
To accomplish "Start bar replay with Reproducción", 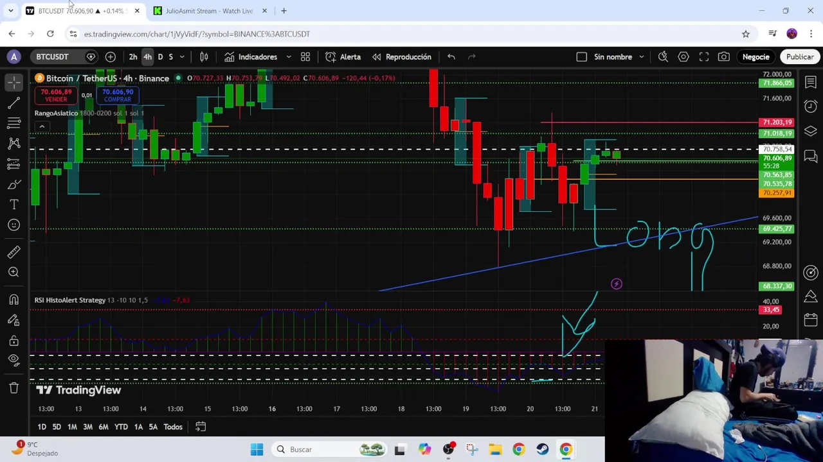I will pos(402,57).
